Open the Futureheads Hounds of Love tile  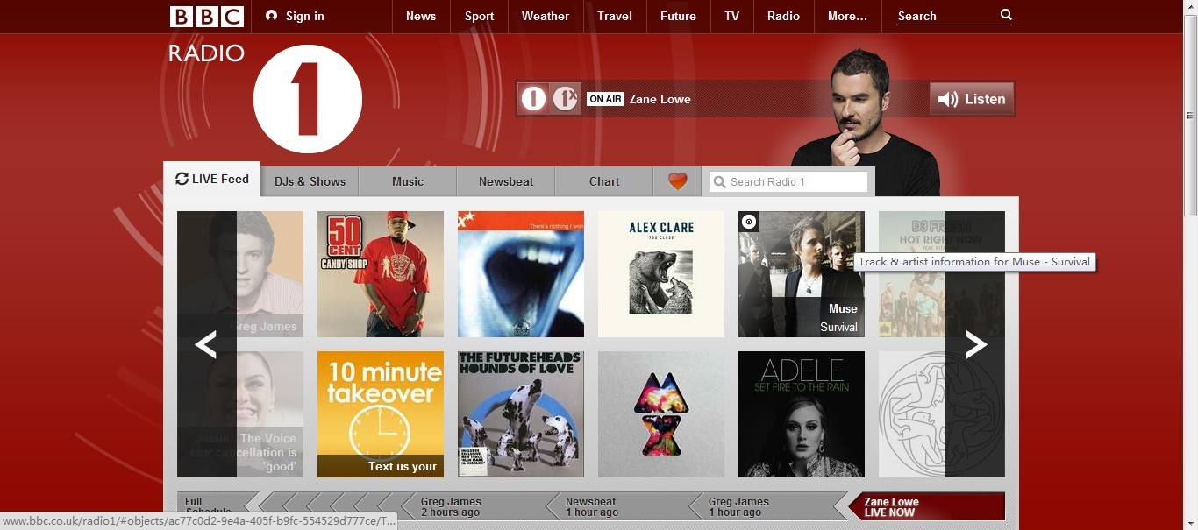(521, 414)
